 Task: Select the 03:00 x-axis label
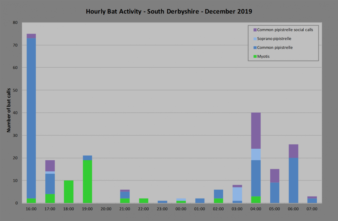tap(237, 209)
